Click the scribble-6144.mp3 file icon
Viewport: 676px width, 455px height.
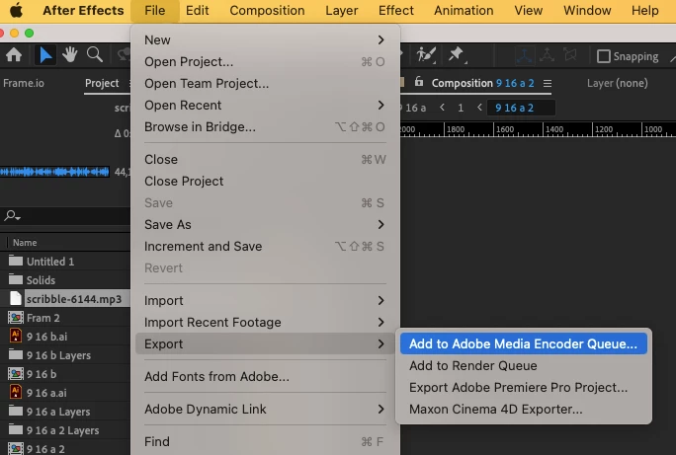click(x=16, y=298)
